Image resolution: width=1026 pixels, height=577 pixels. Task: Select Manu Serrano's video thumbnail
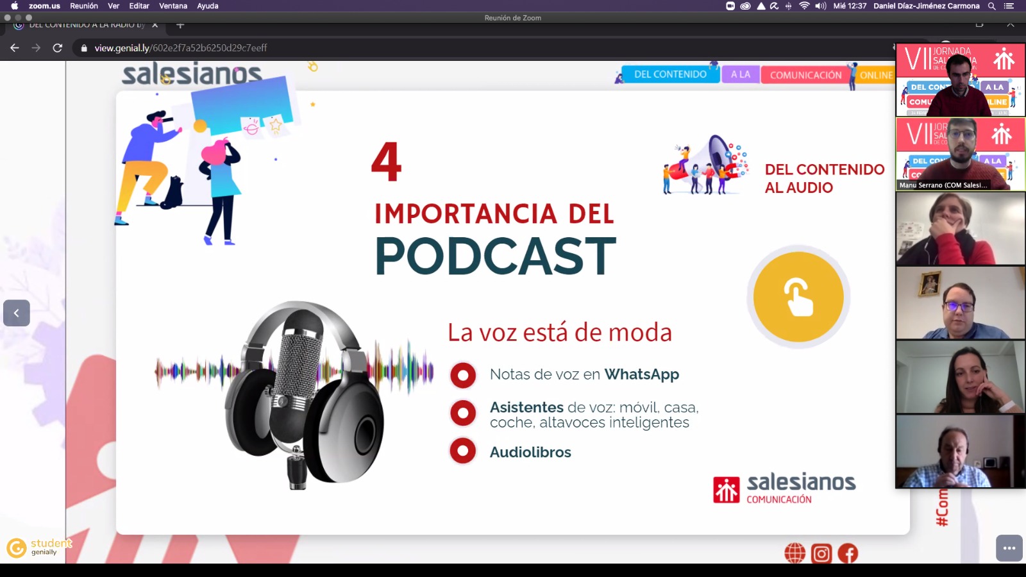pyautogui.click(x=960, y=154)
